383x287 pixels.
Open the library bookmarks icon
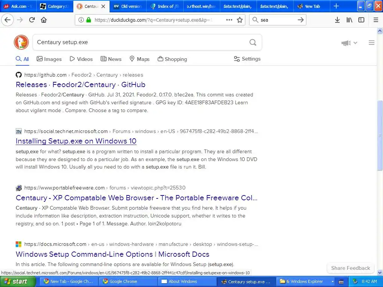349,20
